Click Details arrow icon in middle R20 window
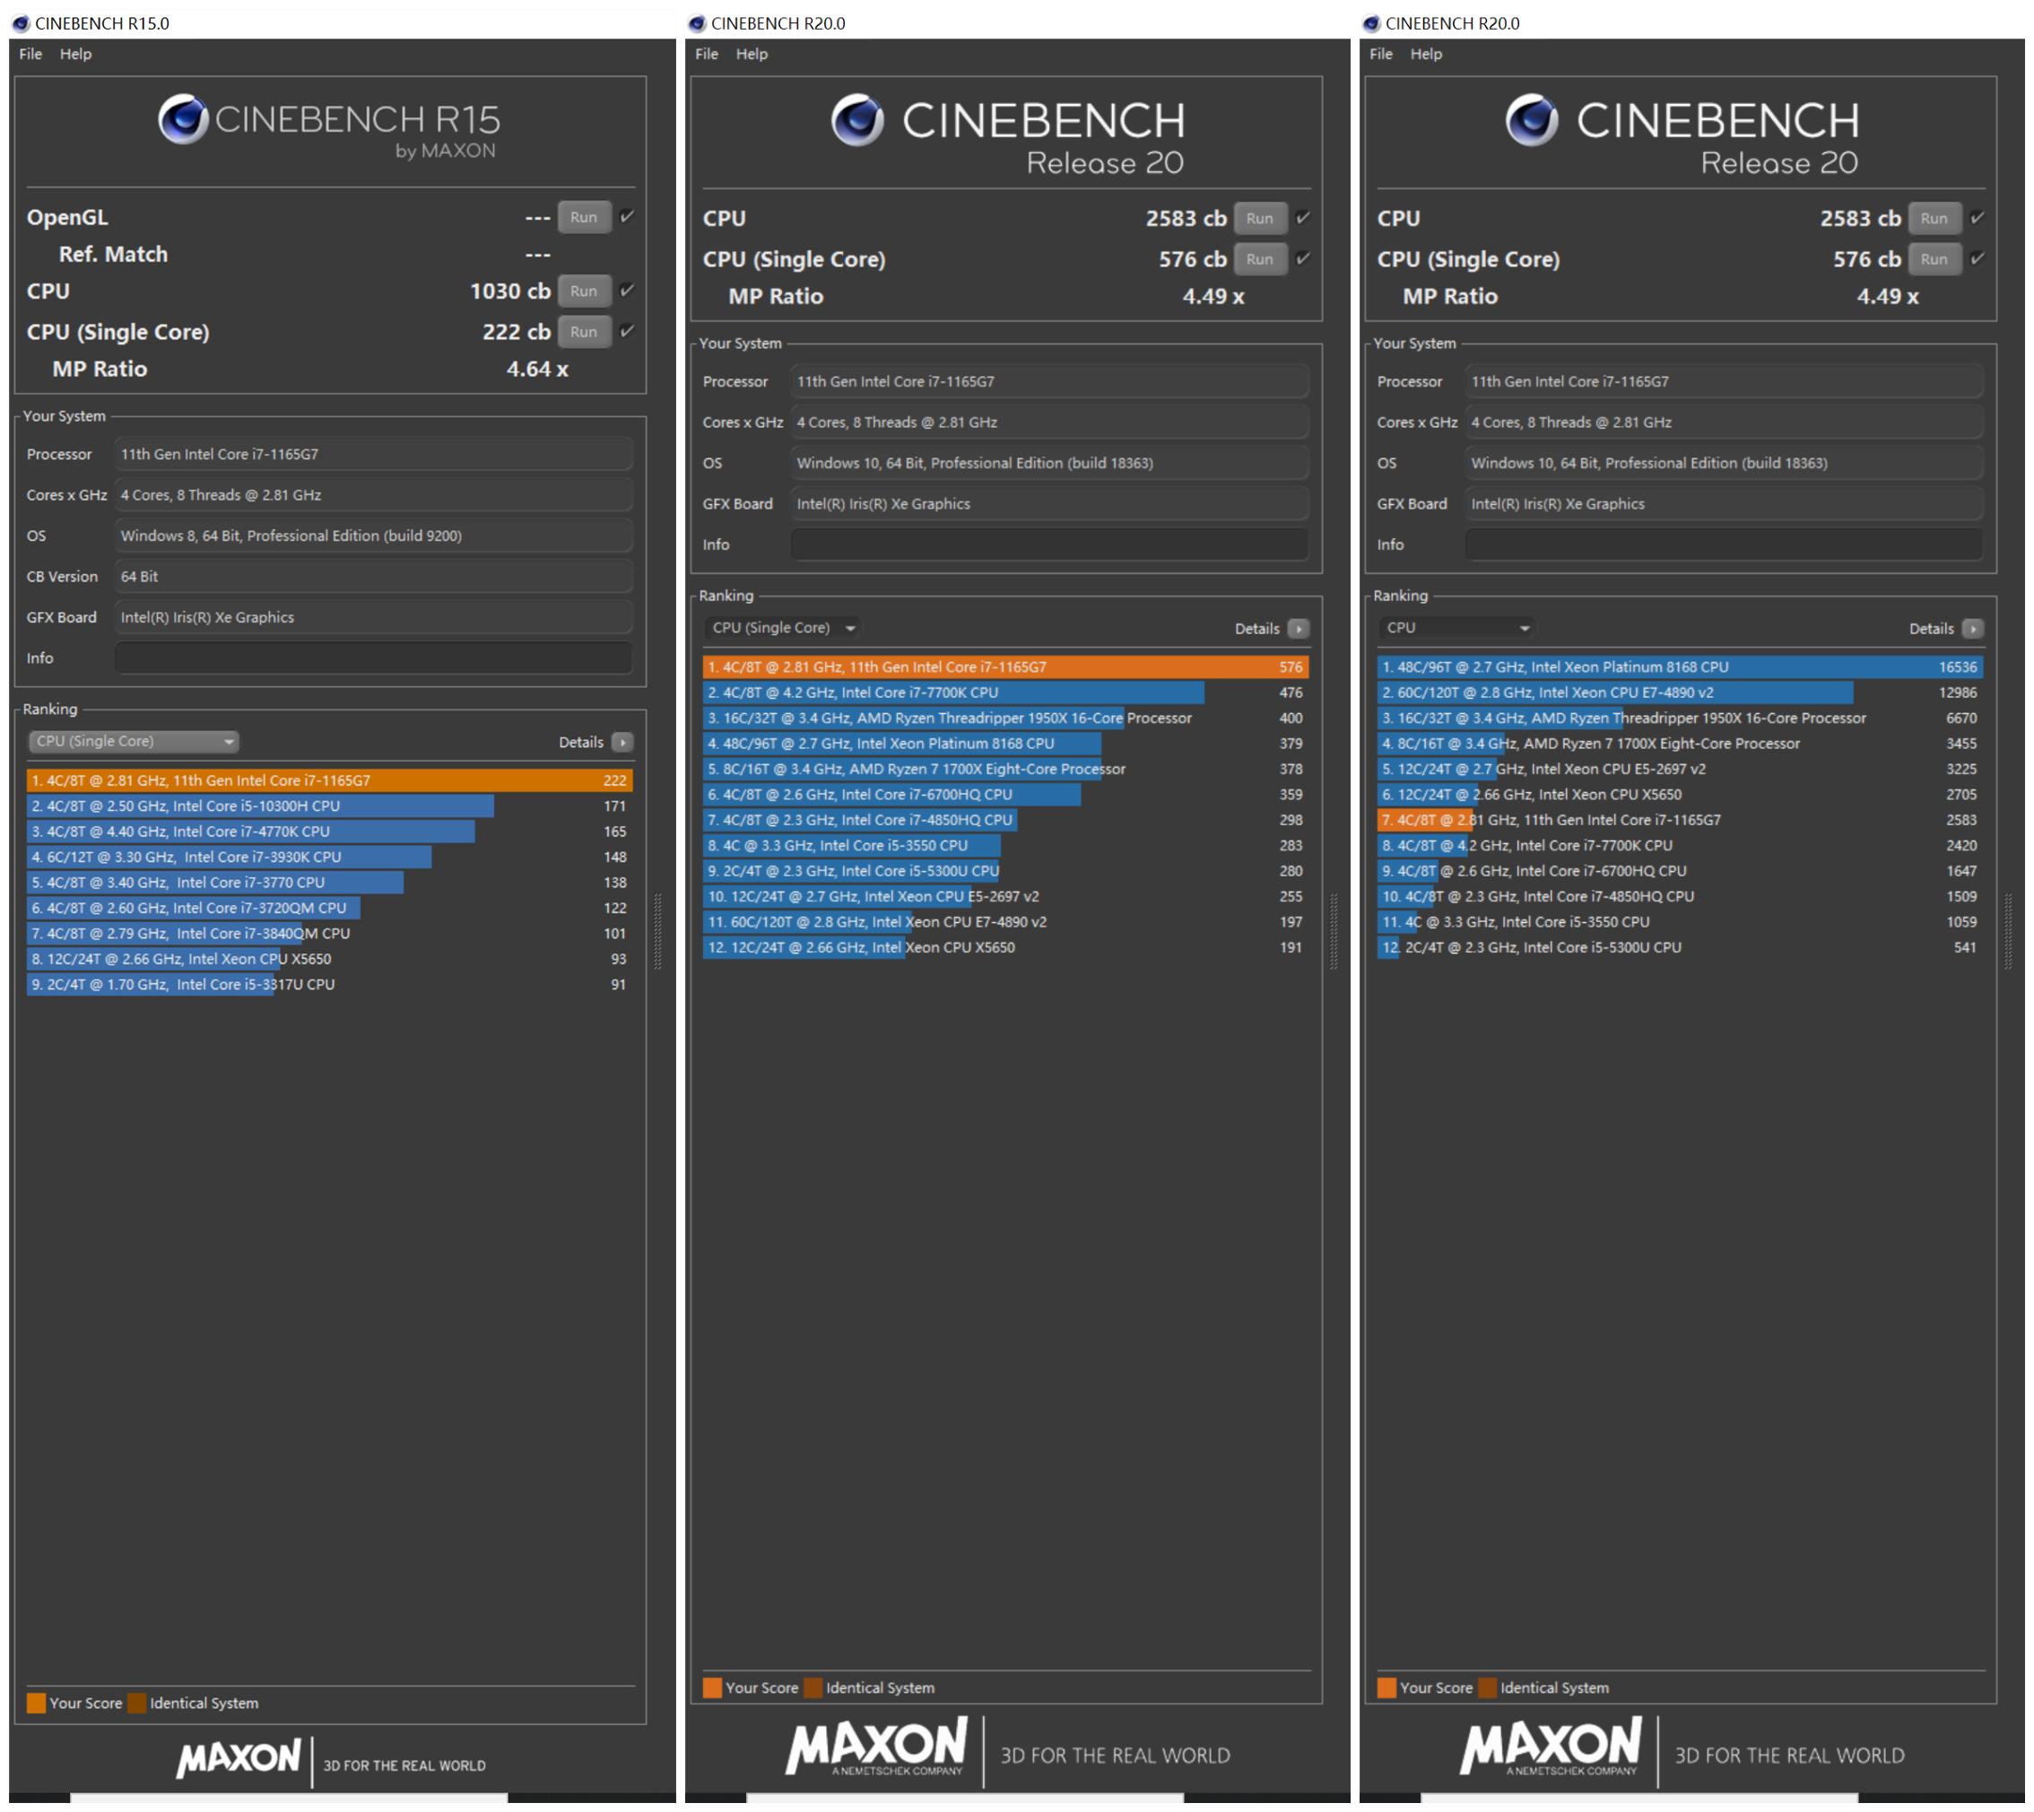The width and height of the screenshot is (2034, 1812). (1299, 629)
